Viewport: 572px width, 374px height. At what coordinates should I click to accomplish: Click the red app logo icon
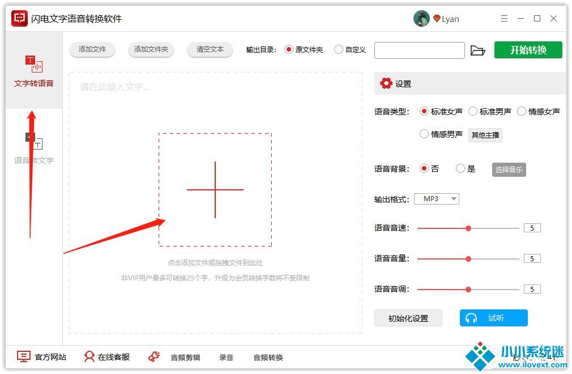coord(19,18)
